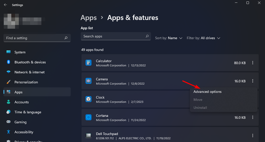
Task: Open the three-dot menu for Calculator
Action: point(253,63)
